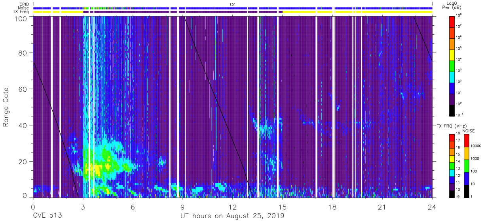
Task: Click x-axis tick label 6
Action: click(x=133, y=207)
